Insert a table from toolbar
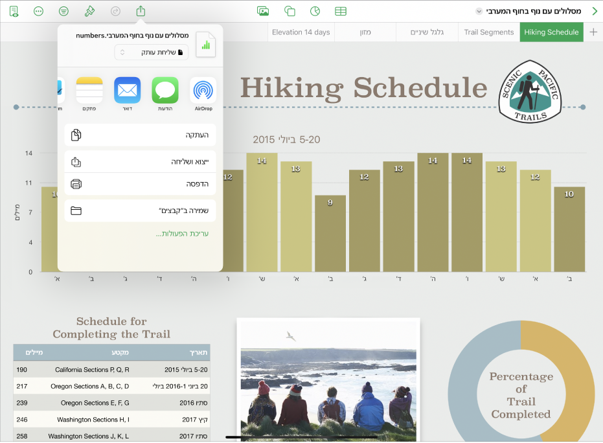Screen dimensions: 603x443 pyautogui.click(x=340, y=12)
